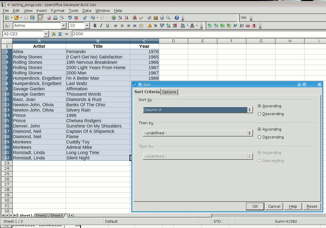Click the Sum icon in formula bar
This screenshot has width=326, height=228.
coord(60,34)
